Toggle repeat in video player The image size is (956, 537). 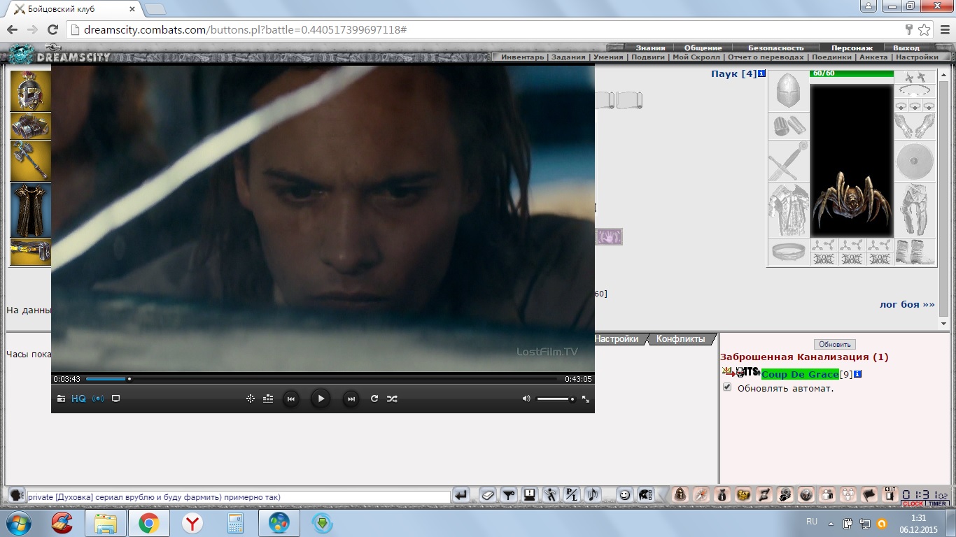[374, 399]
